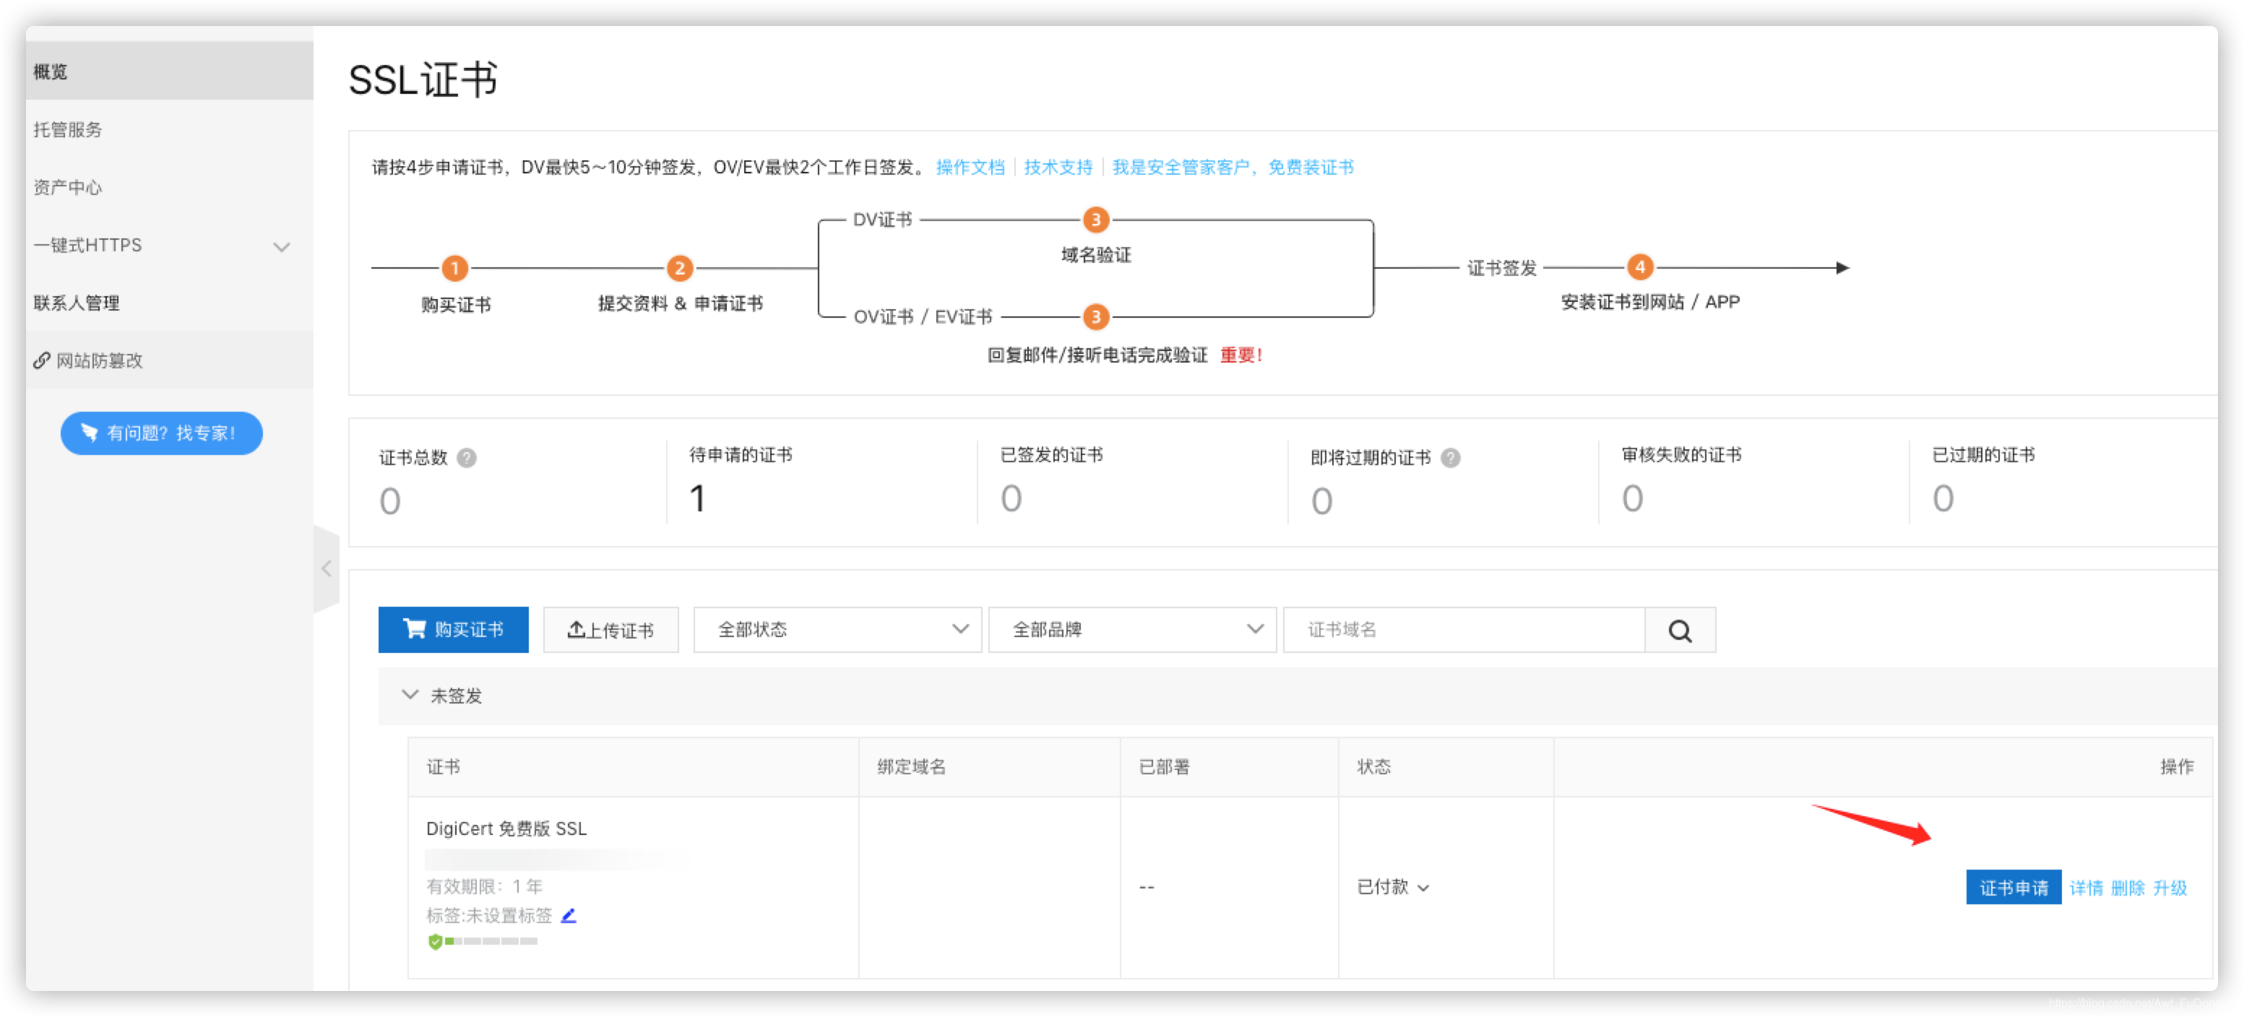Open the 详情 link
This screenshot has width=2244, height=1017.
(x=2086, y=888)
